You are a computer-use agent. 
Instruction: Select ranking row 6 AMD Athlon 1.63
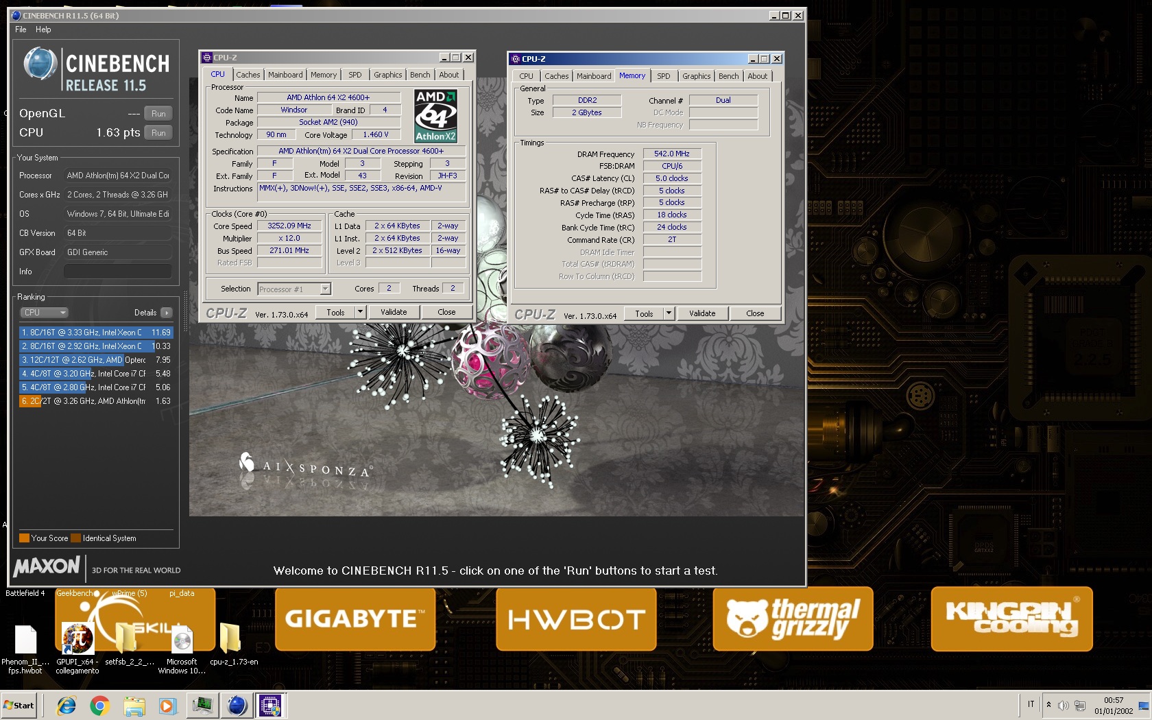(x=96, y=401)
